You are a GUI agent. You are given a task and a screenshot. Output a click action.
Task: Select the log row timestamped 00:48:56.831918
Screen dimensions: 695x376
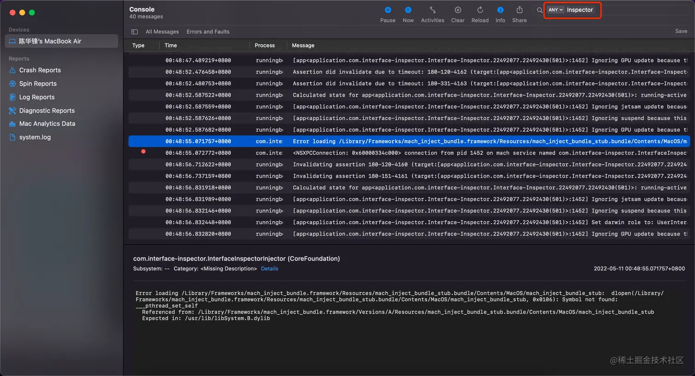[409, 188]
